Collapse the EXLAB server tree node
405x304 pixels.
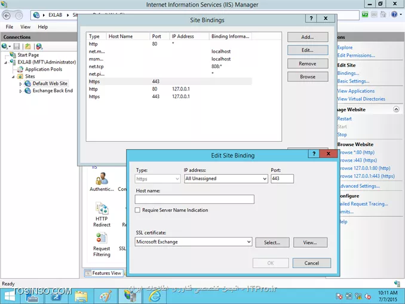tap(6, 62)
